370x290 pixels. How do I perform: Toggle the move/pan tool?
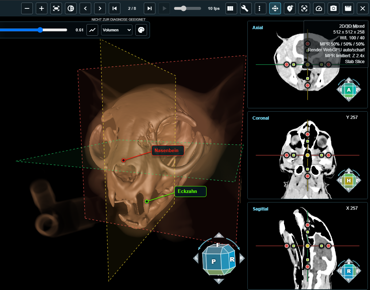click(275, 8)
